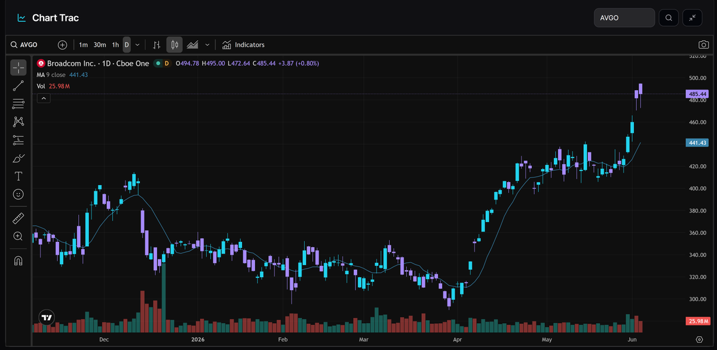Image resolution: width=717 pixels, height=350 pixels.
Task: Select the 1m interval
Action: [83, 45]
